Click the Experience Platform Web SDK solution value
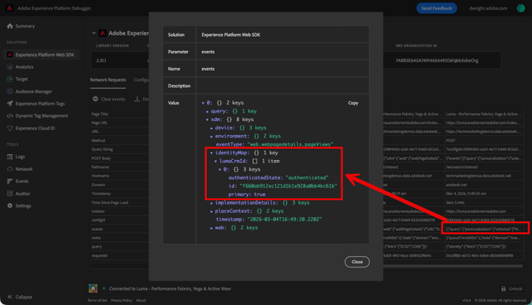The width and height of the screenshot is (532, 305). point(231,35)
